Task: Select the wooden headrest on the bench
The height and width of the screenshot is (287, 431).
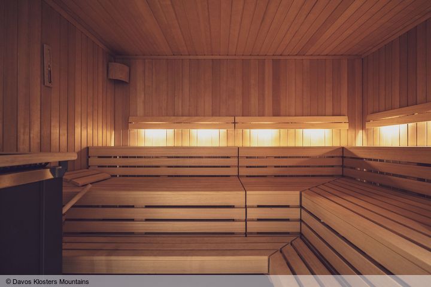Action: (x=87, y=177)
